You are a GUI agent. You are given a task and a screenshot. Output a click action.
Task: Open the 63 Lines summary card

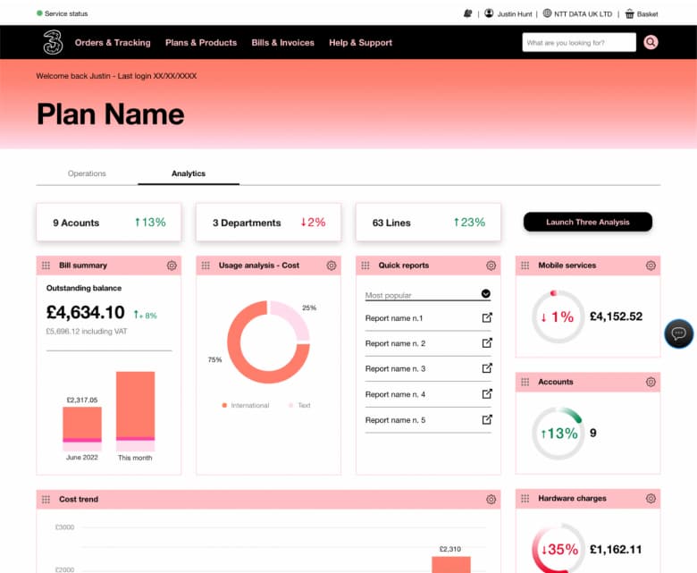(x=428, y=223)
